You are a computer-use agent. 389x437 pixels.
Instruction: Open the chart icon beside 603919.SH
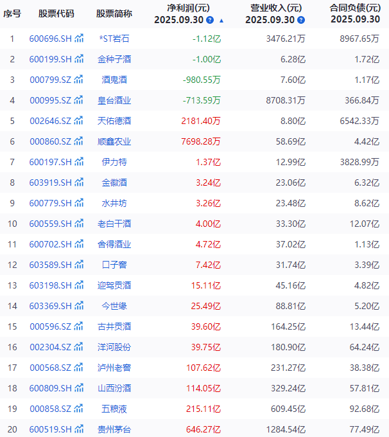click(79, 183)
